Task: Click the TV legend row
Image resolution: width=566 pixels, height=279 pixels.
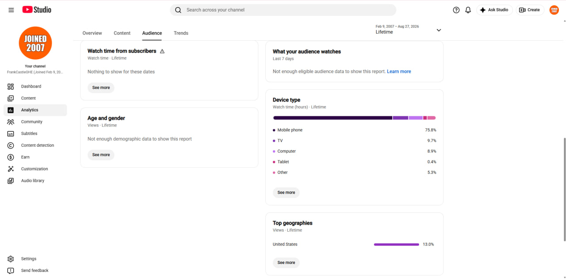Action: click(355, 141)
